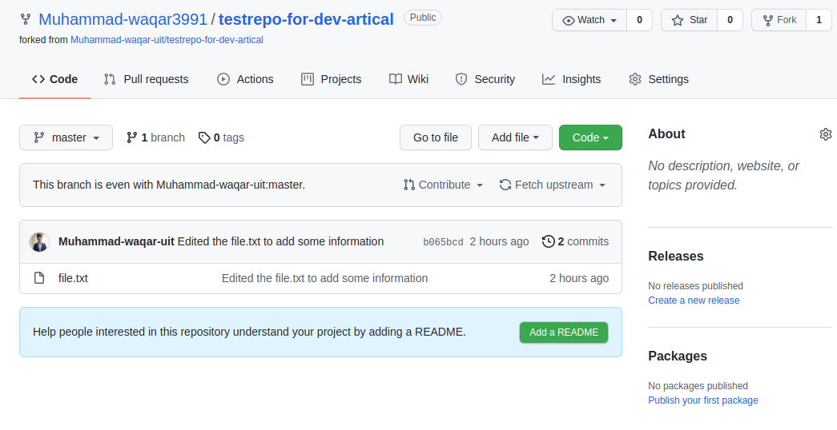837x430 pixels.
Task: Click the Public visibility badge
Action: [x=423, y=18]
